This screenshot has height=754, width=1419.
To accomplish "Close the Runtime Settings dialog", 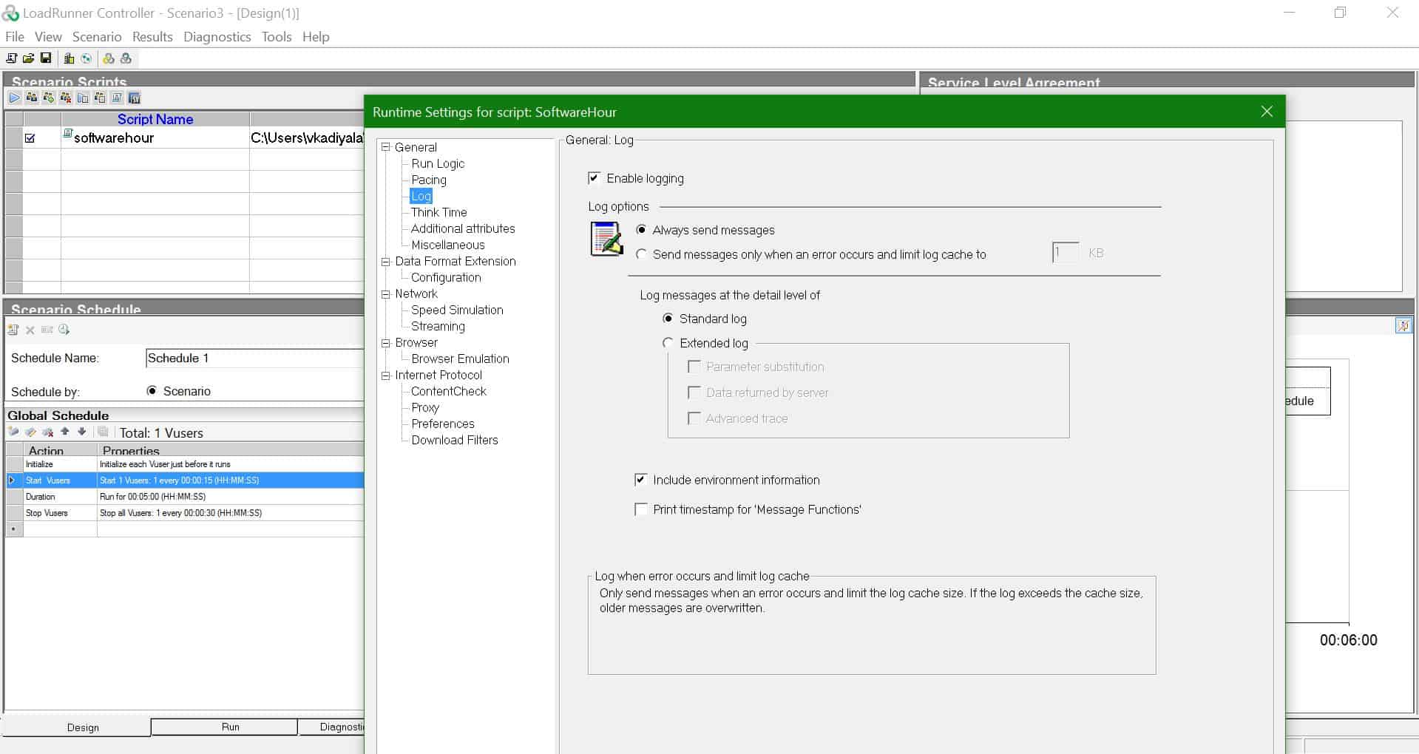I will tap(1267, 112).
